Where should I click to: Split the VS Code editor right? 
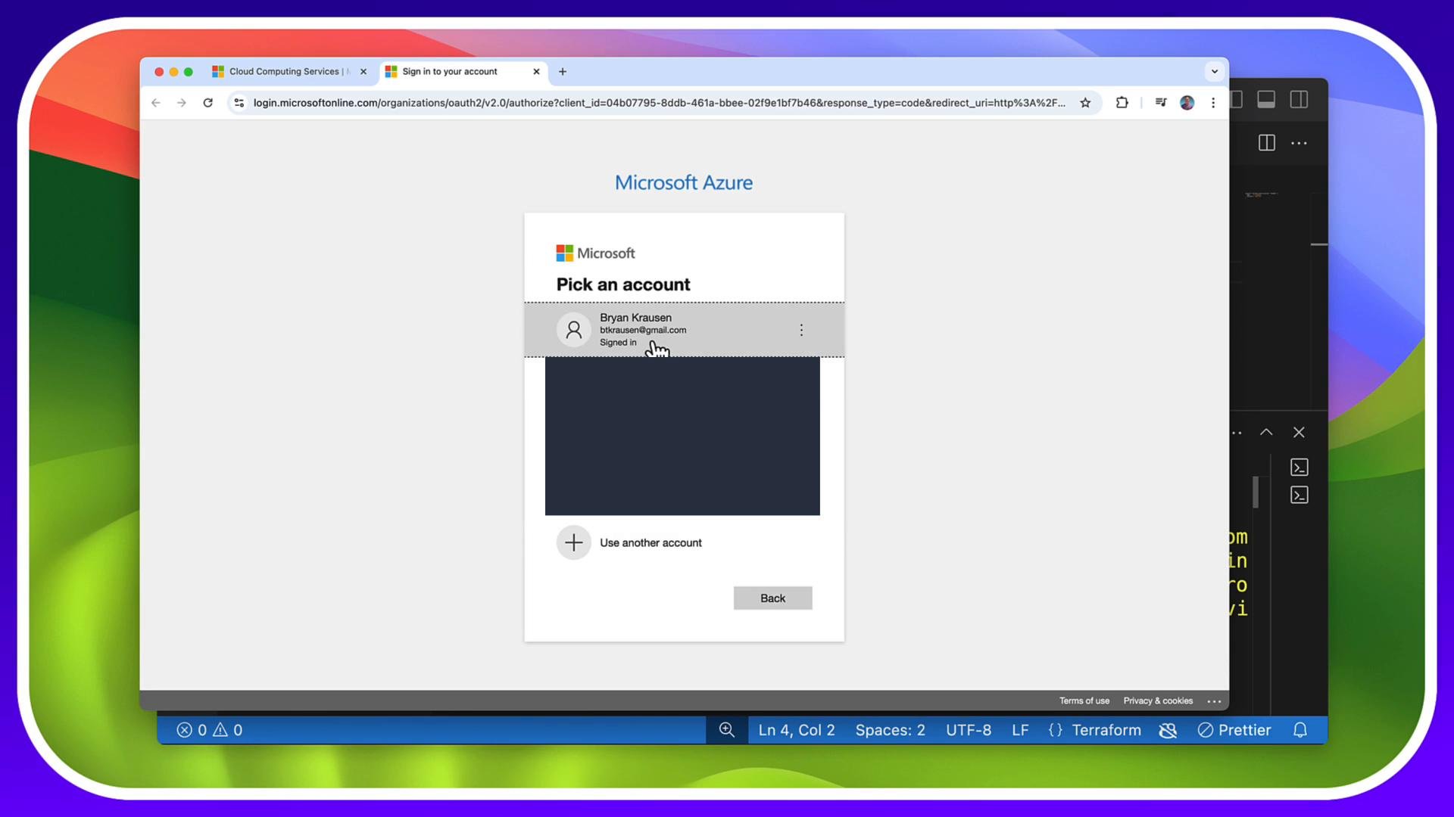click(x=1266, y=143)
